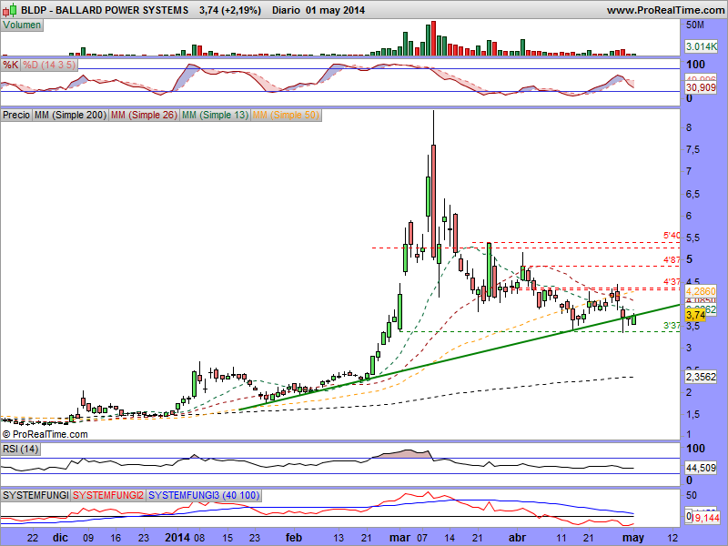Click the current price tag 3,74
Image resolution: width=728 pixels, height=546 pixels.
tap(695, 315)
